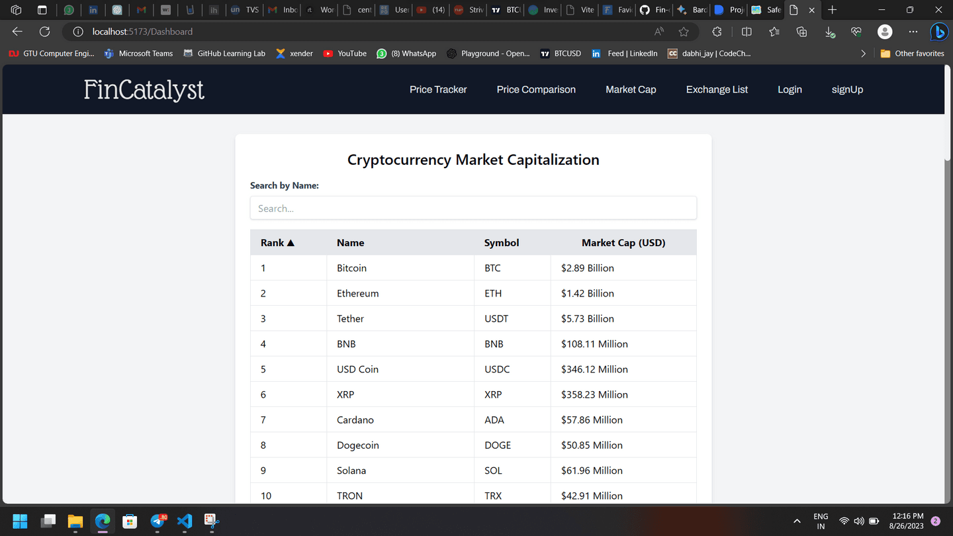
Task: Go back using the browser back arrow
Action: tap(17, 32)
